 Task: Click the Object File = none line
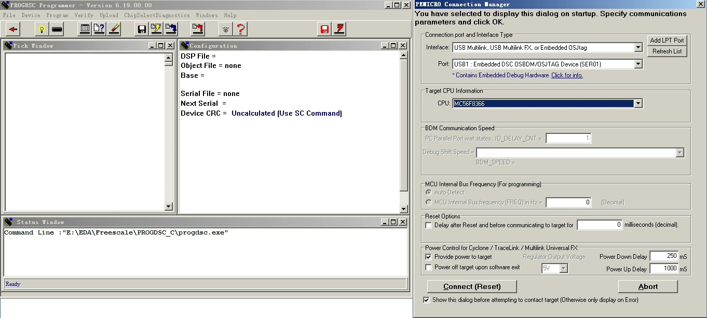(x=211, y=65)
